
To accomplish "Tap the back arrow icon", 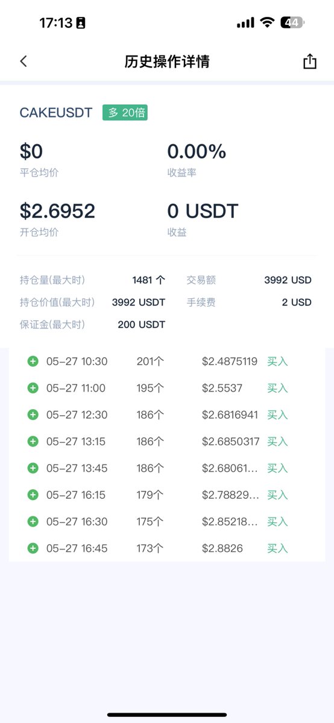I will click(x=24, y=61).
